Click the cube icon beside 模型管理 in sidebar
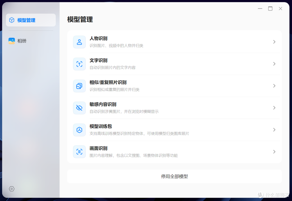The image size is (292, 201). click(x=12, y=20)
